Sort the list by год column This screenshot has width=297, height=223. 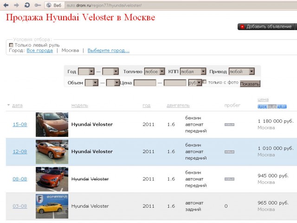147,105
